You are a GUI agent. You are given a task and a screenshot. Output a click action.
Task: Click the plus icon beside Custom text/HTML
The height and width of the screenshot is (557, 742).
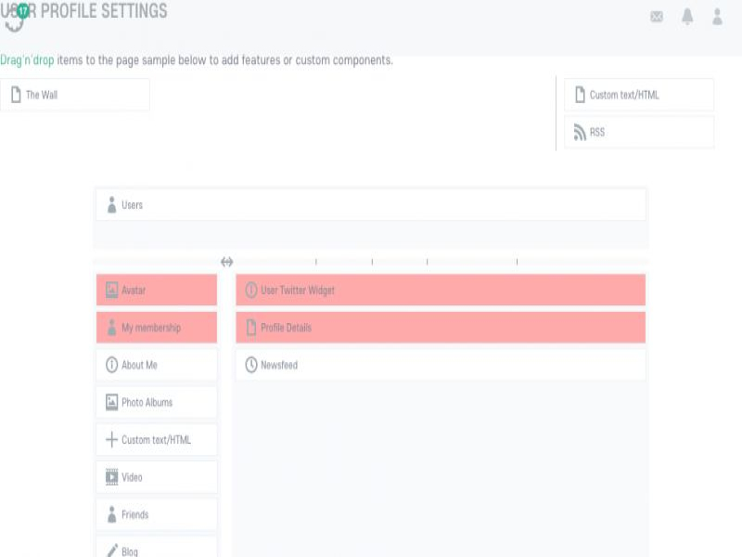point(112,440)
